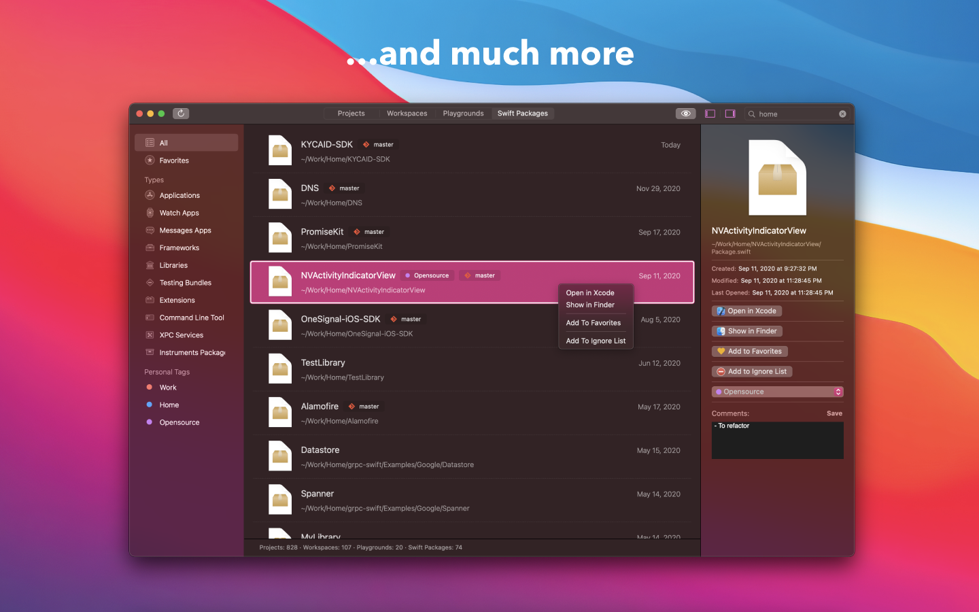Clear the search field with the x icon

(x=842, y=114)
